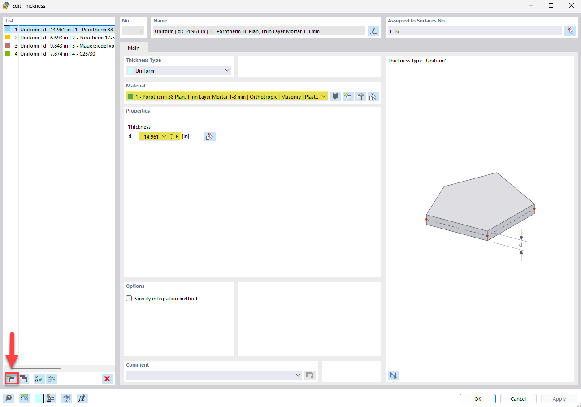Click the help question mark icon

tap(9, 398)
